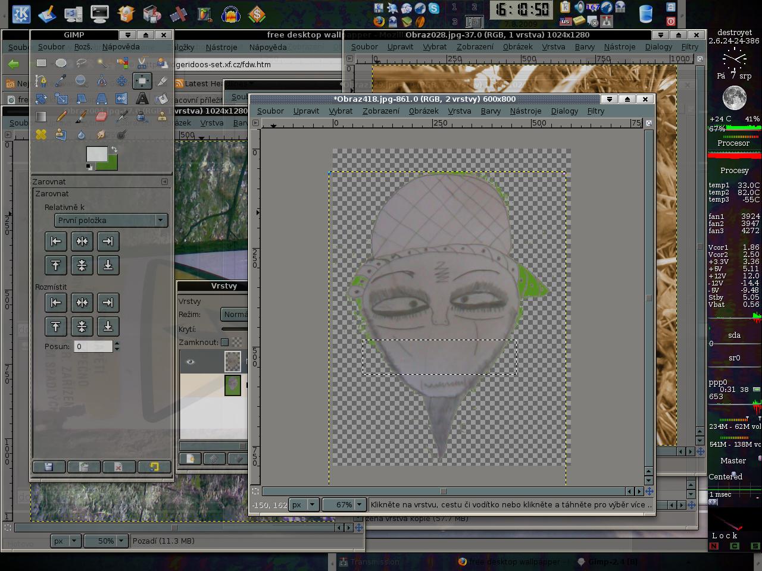Select the Foreground Select tool
Viewport: 762px width, 571px height.
point(162,62)
